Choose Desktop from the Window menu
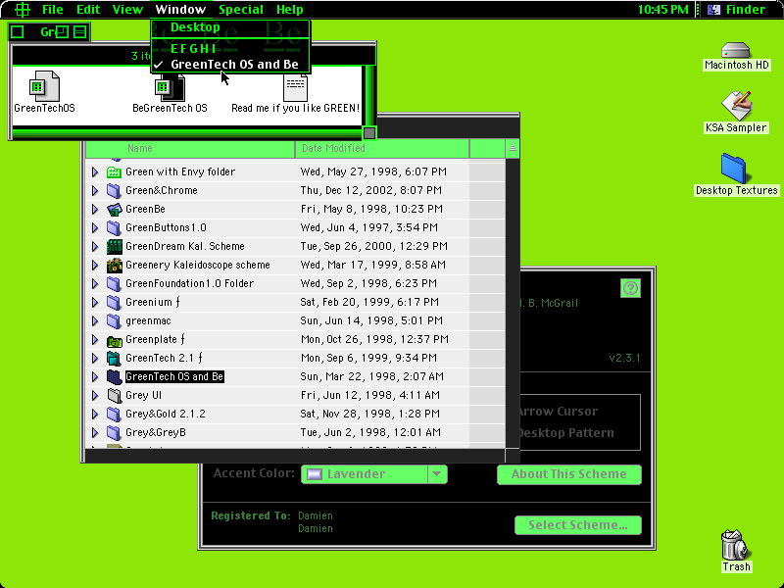This screenshot has height=588, width=784. (230, 27)
